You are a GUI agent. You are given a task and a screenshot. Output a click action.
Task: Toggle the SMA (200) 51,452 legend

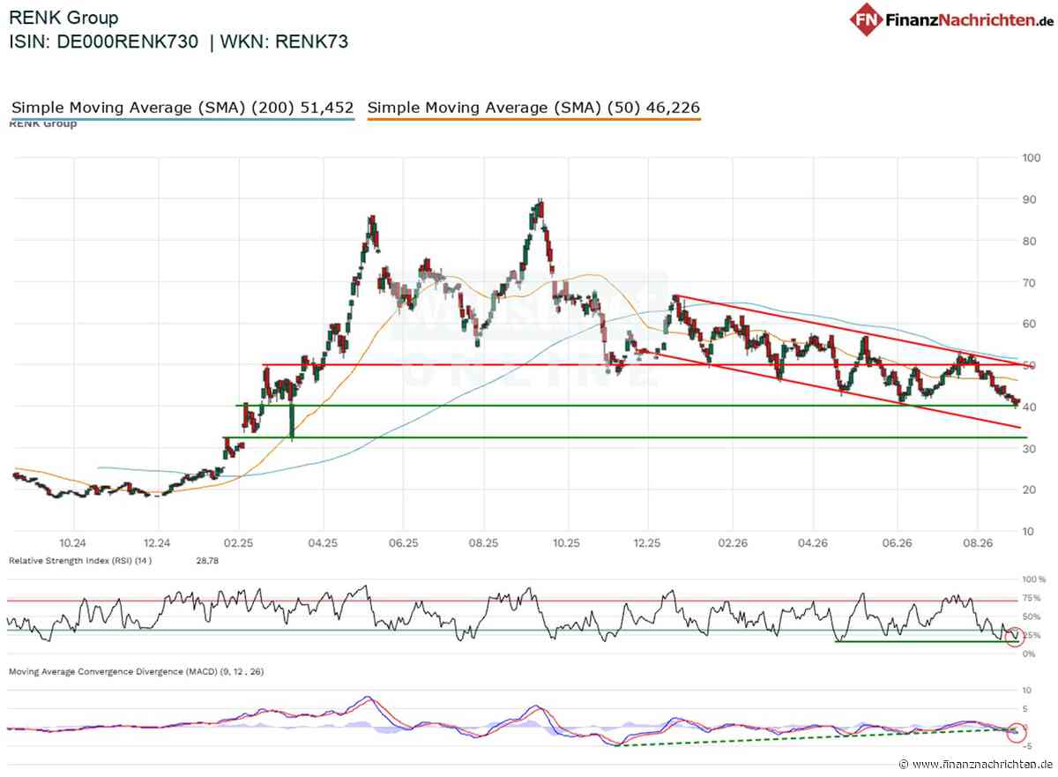(183, 108)
